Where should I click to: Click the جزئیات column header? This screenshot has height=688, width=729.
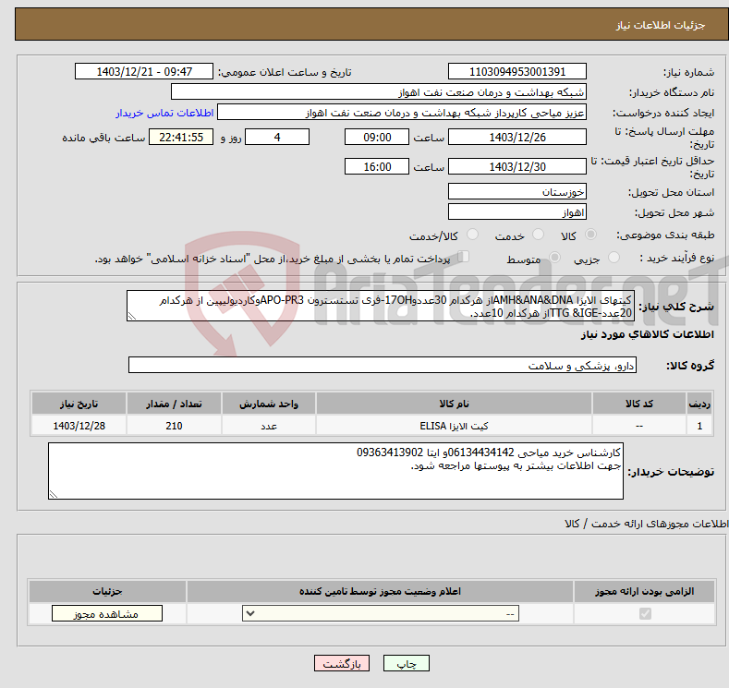click(107, 591)
